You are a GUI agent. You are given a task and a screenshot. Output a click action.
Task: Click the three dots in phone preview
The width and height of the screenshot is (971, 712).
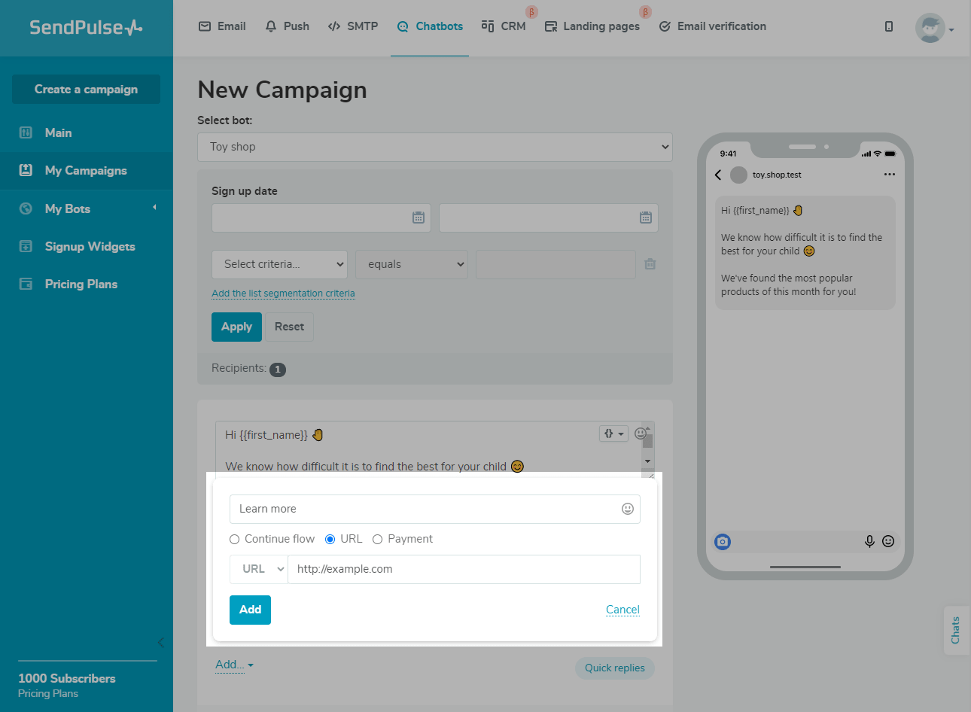[x=890, y=175]
